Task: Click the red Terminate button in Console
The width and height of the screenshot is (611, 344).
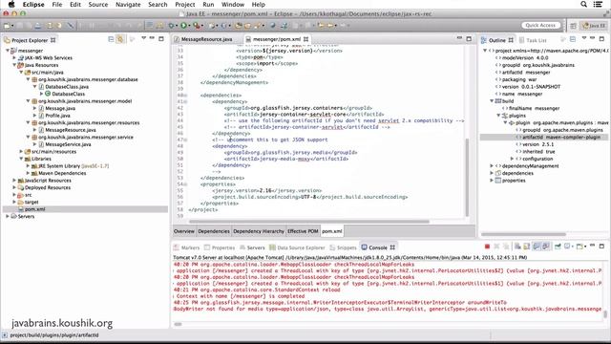Action: coord(487,247)
